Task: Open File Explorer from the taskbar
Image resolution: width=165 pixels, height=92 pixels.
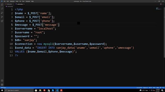Action: click(40, 90)
